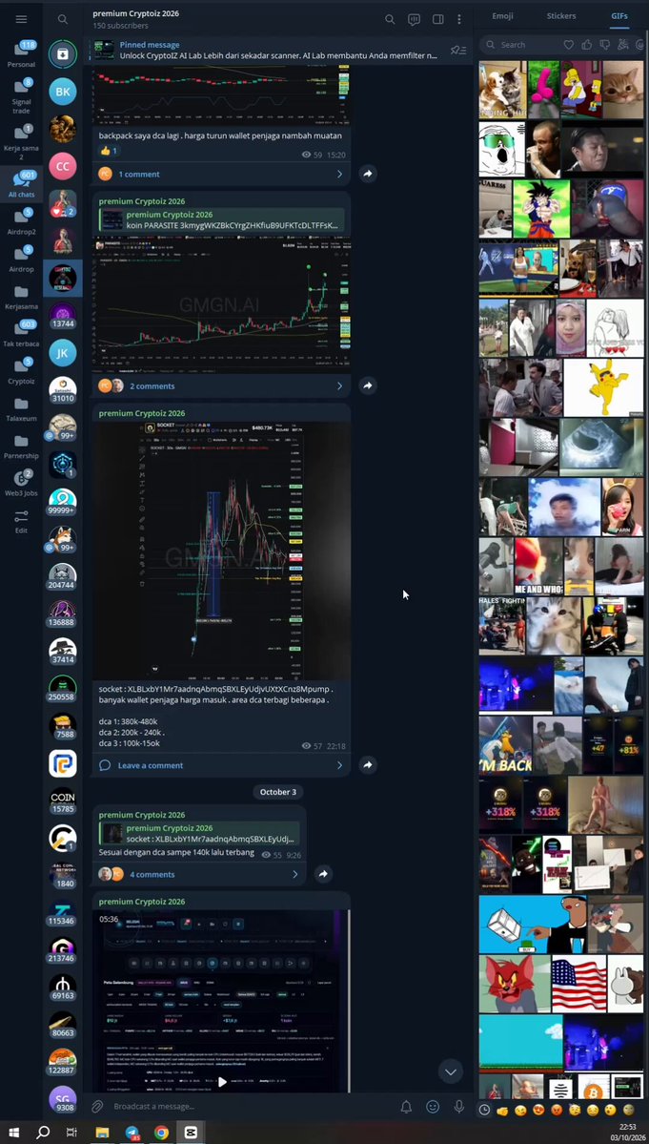This screenshot has width=649, height=1144.
Task: Select the All chats folder
Action: point(21,184)
